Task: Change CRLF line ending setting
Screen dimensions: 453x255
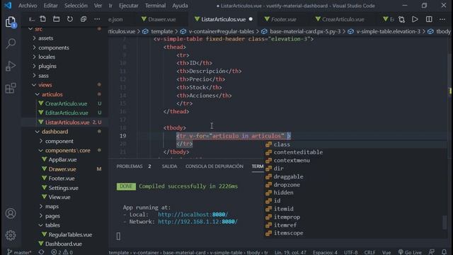Action: [369, 252]
